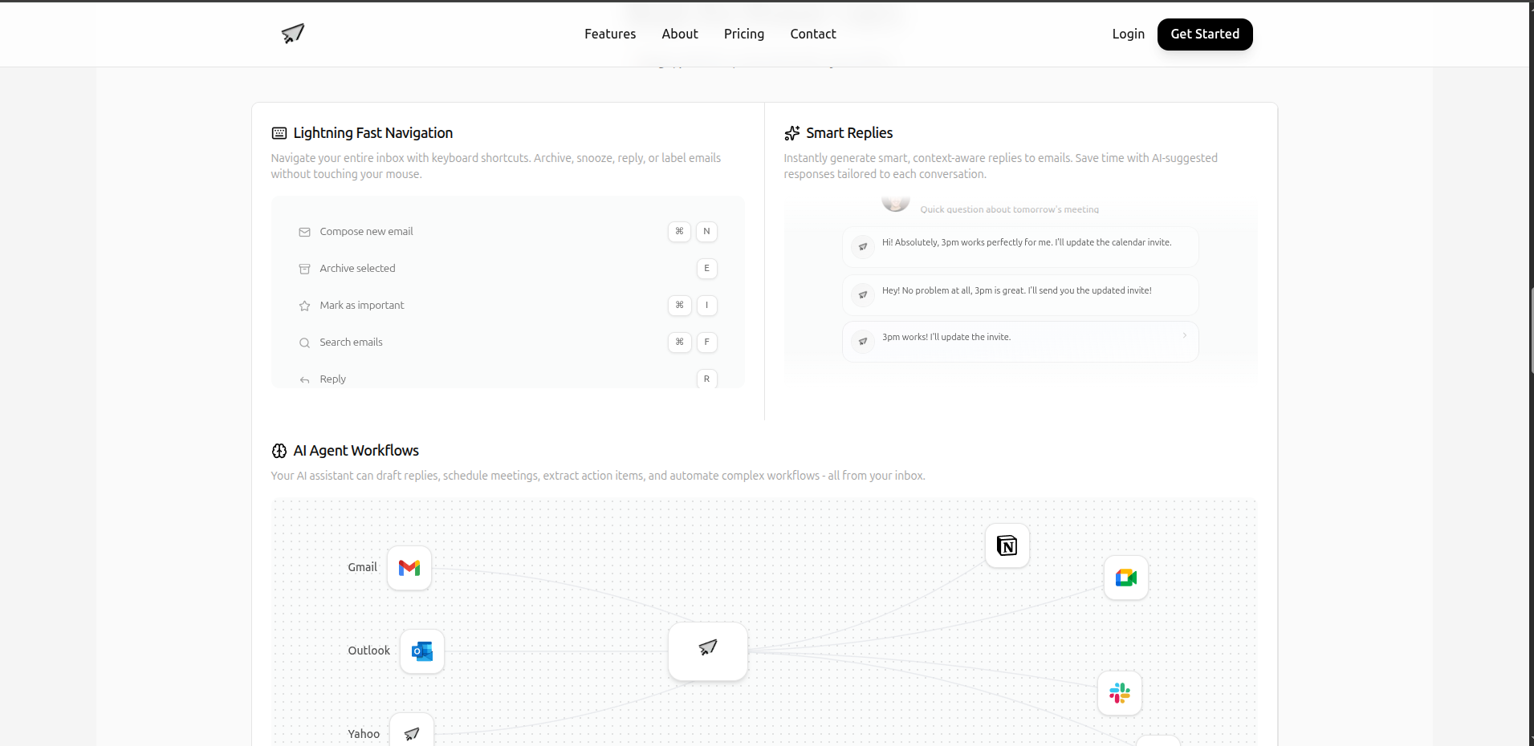The width and height of the screenshot is (1534, 746).
Task: Open the Pricing menu item
Action: point(743,34)
